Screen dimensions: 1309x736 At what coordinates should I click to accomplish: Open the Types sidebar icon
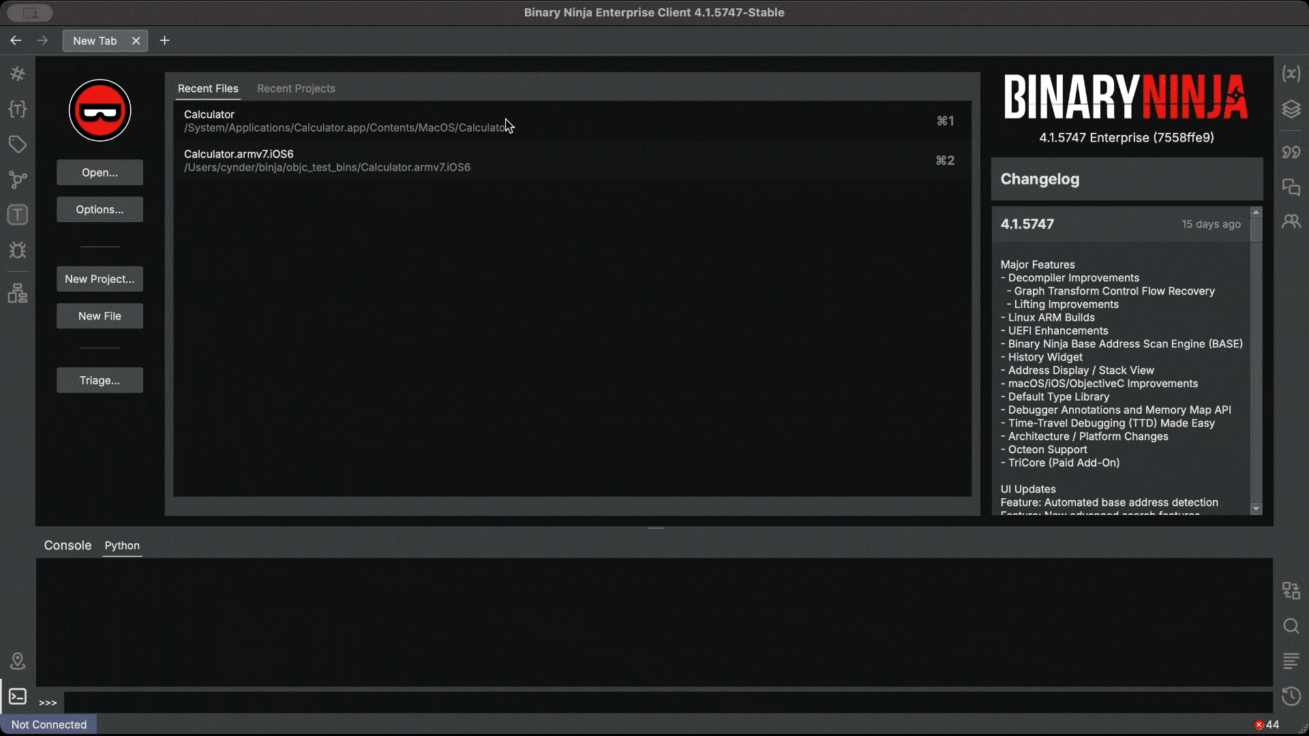click(18, 109)
